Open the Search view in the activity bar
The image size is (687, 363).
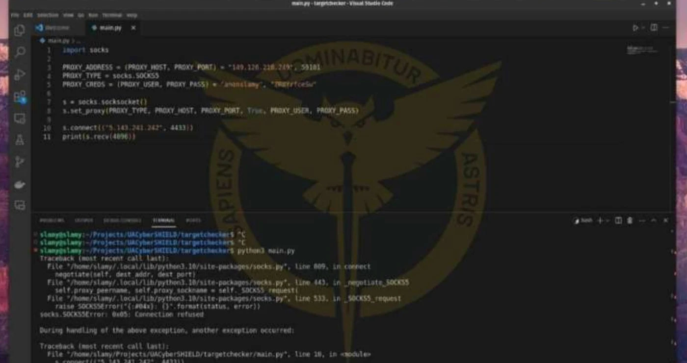coord(20,52)
